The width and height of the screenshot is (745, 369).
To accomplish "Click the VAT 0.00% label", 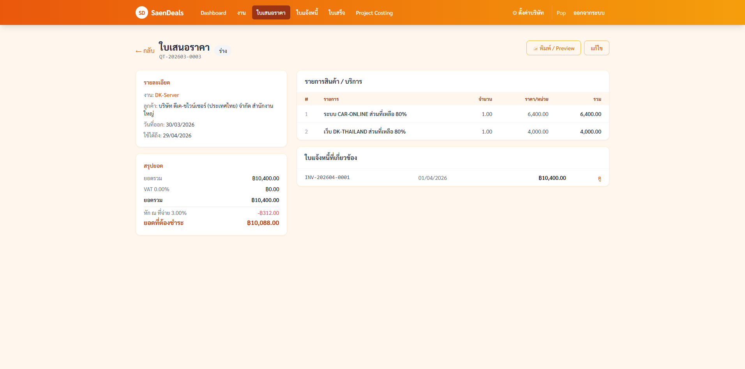I will coord(157,189).
